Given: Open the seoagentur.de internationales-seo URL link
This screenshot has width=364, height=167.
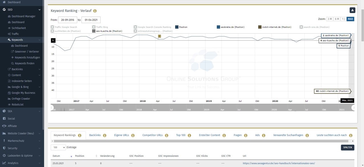Looking at the screenshot, I should pyautogui.click(x=279, y=163).
